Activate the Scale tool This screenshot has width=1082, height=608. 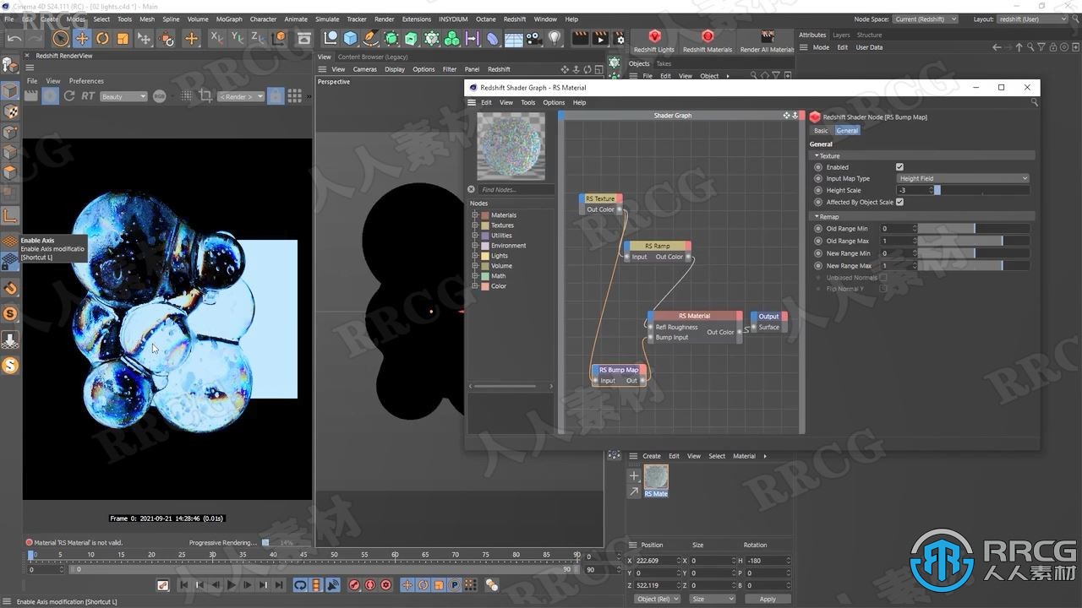[123, 38]
